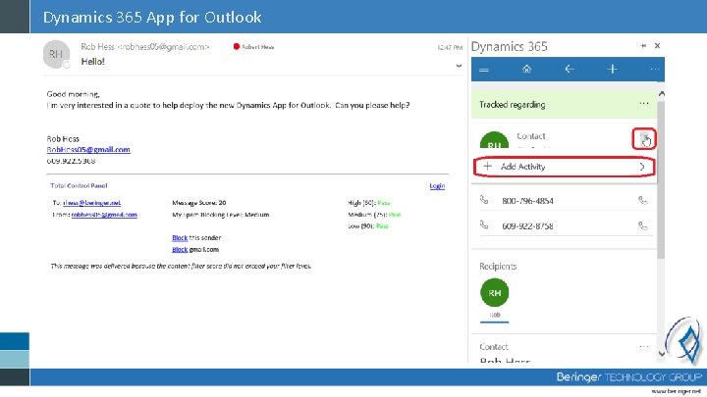Open the Contact section ellipsis menu
The height and width of the screenshot is (397, 707).
click(644, 347)
